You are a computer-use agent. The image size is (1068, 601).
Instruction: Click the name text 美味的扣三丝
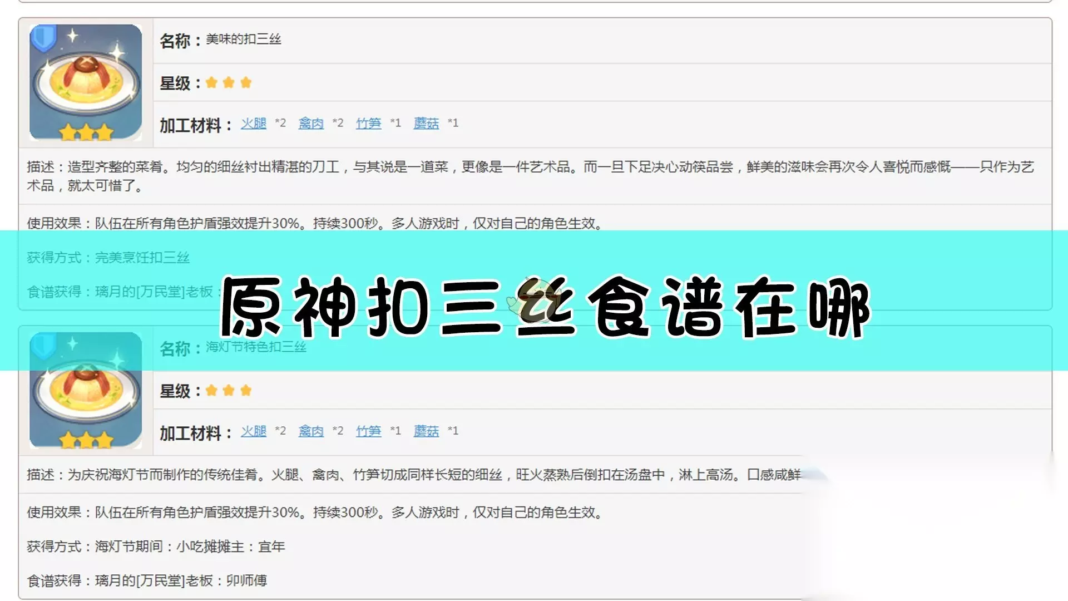(243, 39)
